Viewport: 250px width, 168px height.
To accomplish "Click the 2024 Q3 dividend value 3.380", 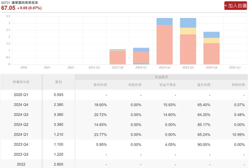I will tap(58, 114).
